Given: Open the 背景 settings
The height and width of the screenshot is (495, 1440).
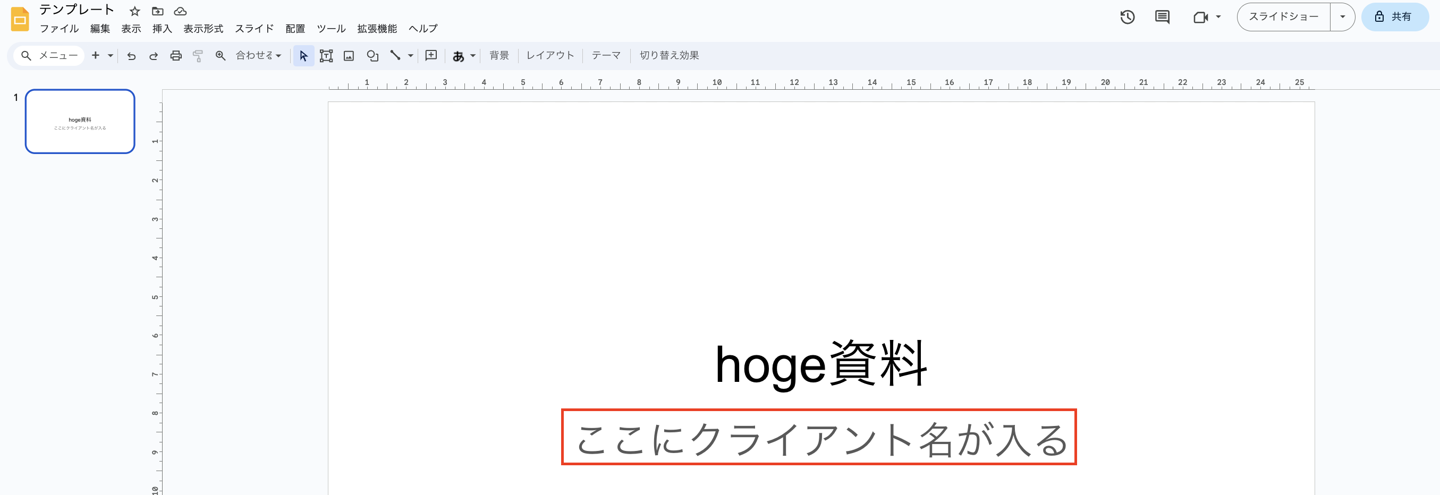Looking at the screenshot, I should tap(498, 55).
